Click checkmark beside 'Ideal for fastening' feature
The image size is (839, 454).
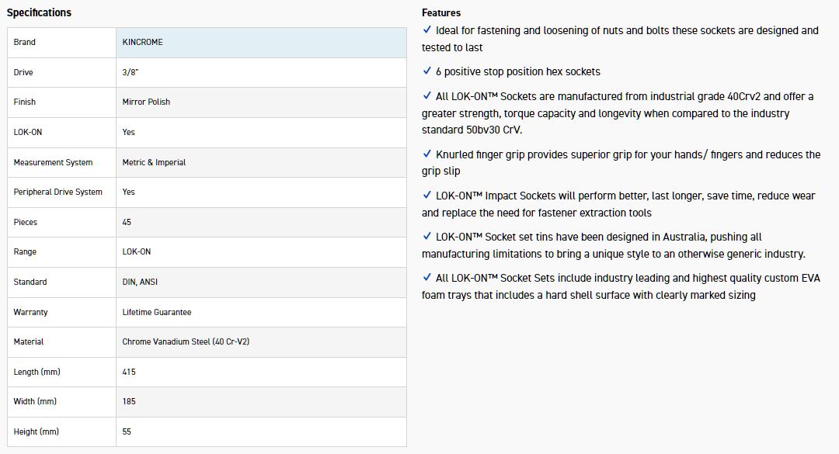(x=426, y=30)
